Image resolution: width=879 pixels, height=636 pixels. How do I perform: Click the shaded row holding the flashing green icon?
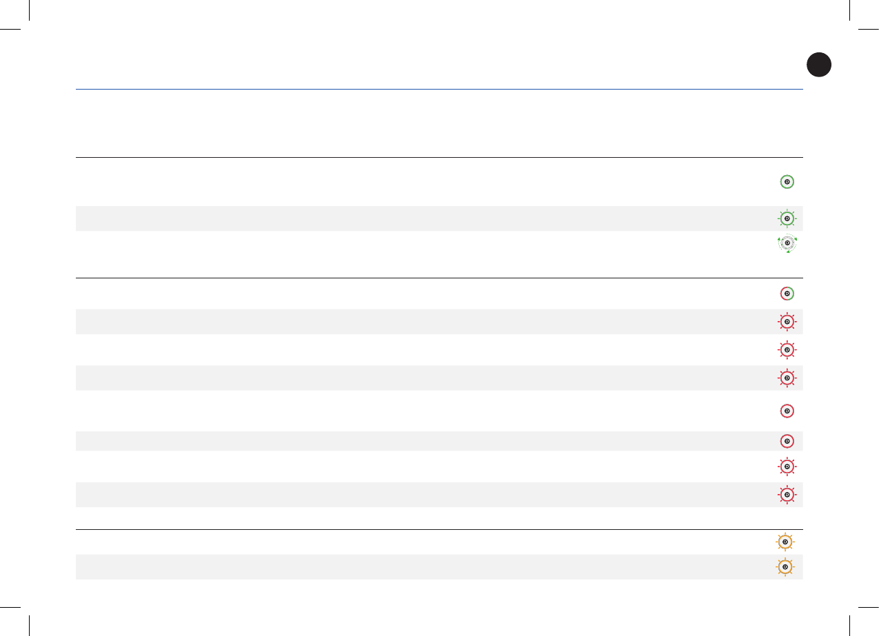pyautogui.click(x=414, y=218)
